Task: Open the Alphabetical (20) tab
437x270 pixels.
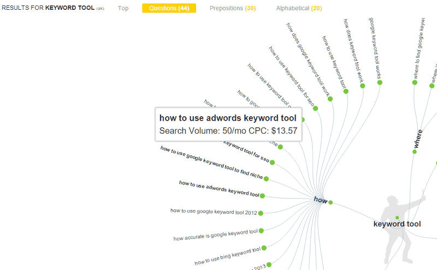Action: click(299, 8)
